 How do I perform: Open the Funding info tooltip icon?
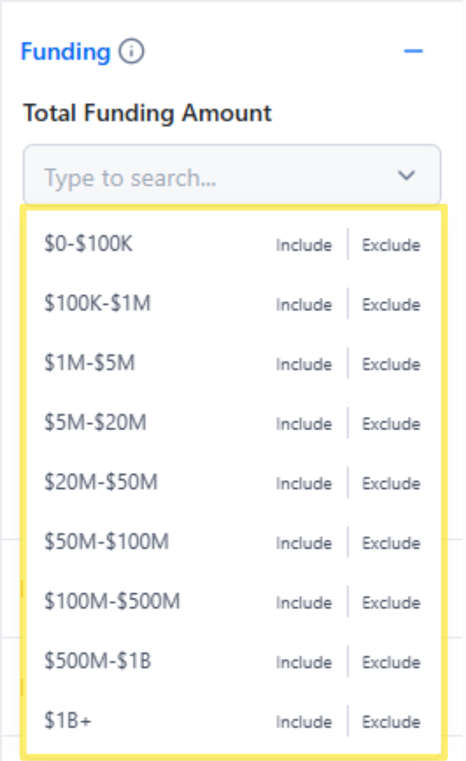pos(131,51)
